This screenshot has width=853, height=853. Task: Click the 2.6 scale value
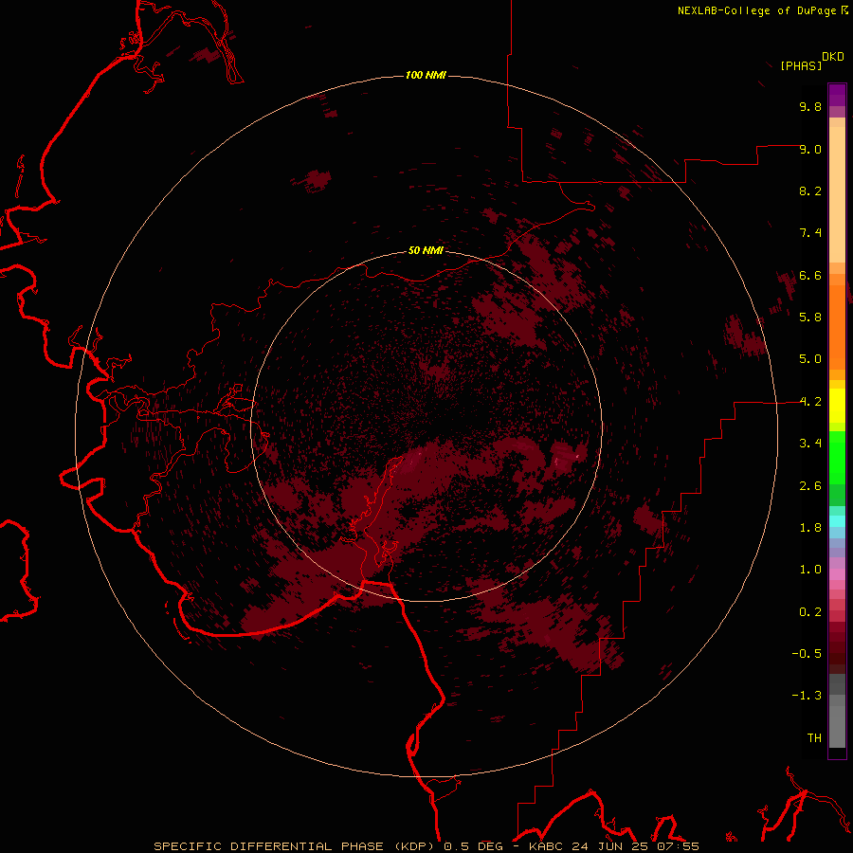[x=810, y=486]
